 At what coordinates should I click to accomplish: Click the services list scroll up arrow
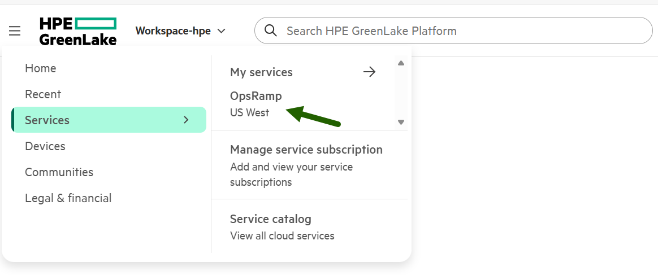point(401,63)
